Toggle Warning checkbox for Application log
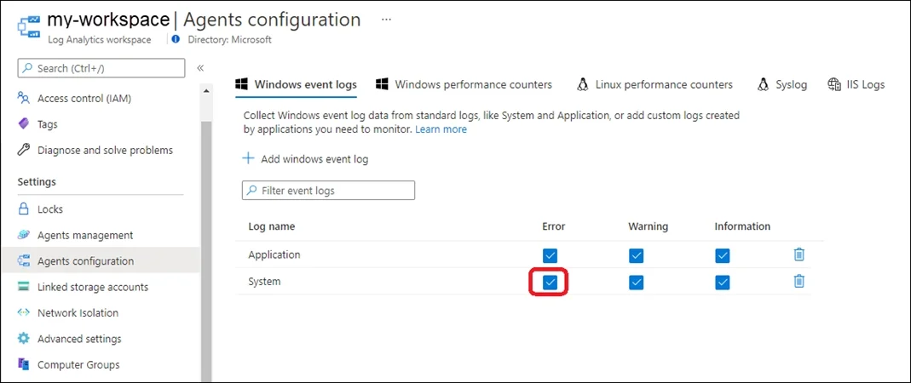The image size is (911, 383). [x=637, y=255]
